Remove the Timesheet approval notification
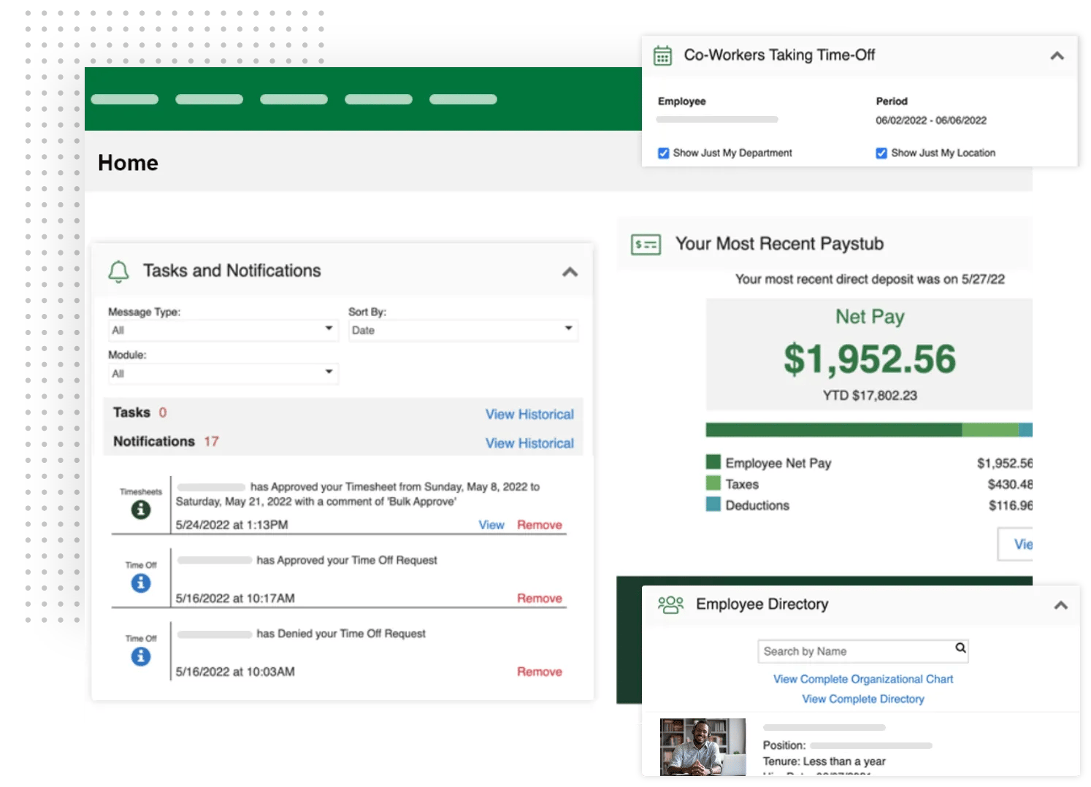Screen dimensions: 1091x787 [x=540, y=525]
